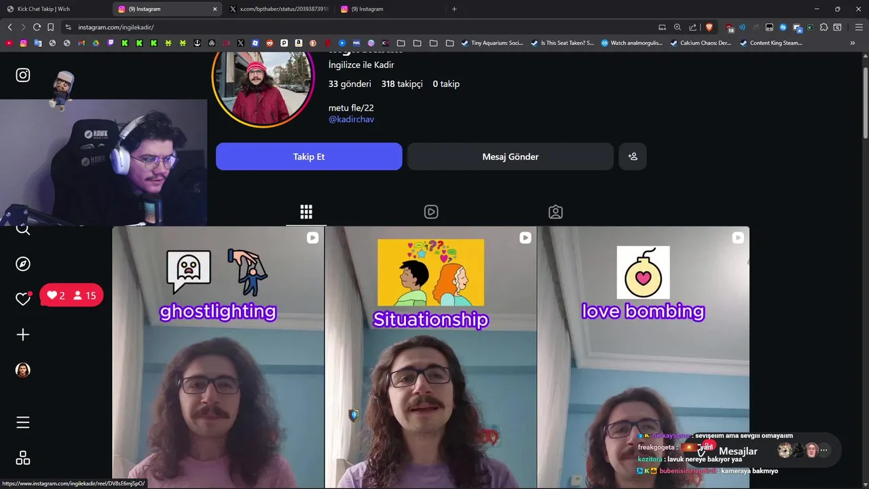This screenshot has height=489, width=869.
Task: Open the sidebar toggle icon in toolbar
Action: [x=837, y=27]
